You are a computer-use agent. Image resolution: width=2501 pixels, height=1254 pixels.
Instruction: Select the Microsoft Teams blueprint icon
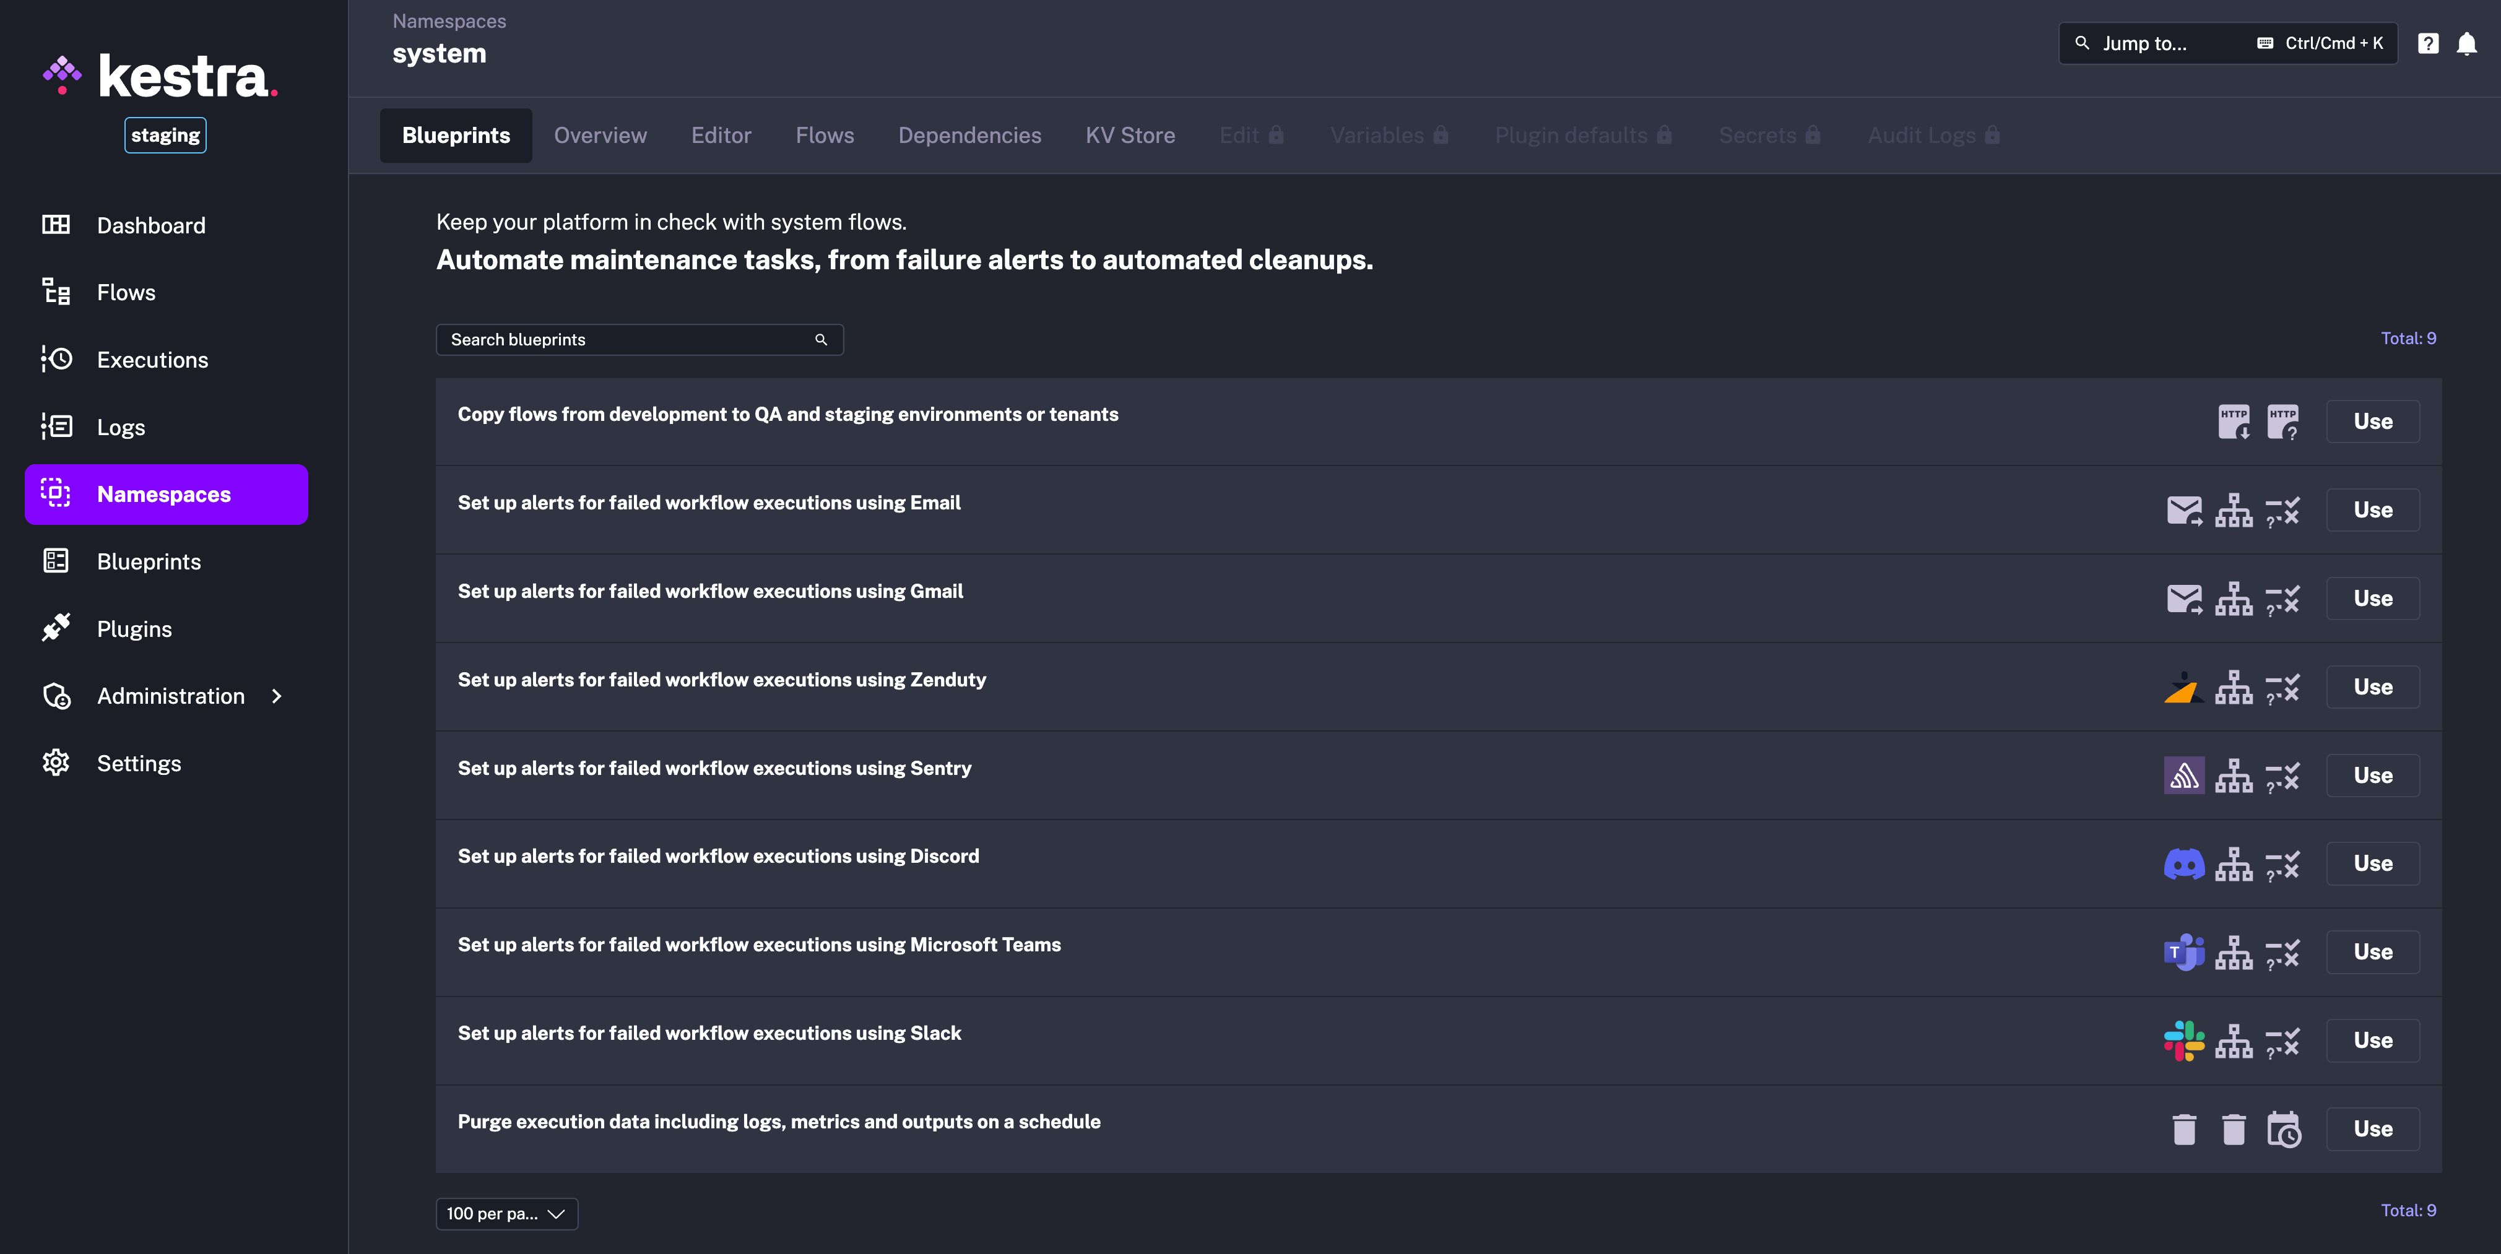[2183, 948]
